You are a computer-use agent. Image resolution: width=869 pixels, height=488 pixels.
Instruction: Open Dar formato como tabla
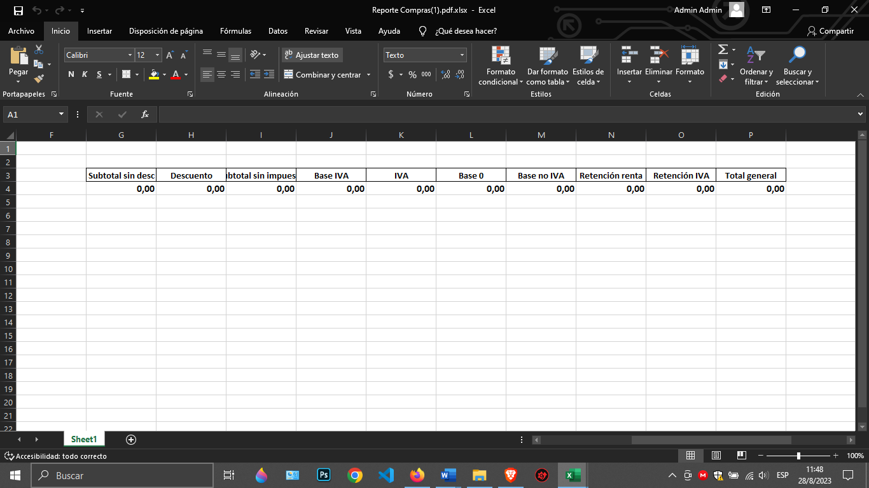[x=548, y=65]
